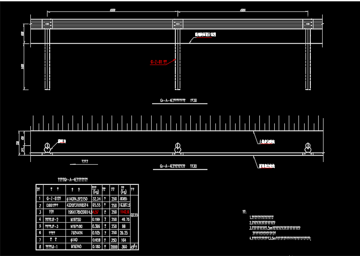This screenshot has height=256, width=360.
Task: Select the 0.199 unit weight cell
Action: (96, 220)
